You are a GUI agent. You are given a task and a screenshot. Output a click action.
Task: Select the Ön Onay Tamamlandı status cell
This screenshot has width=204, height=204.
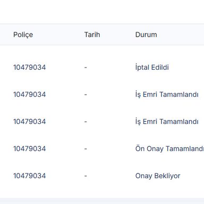point(170,148)
